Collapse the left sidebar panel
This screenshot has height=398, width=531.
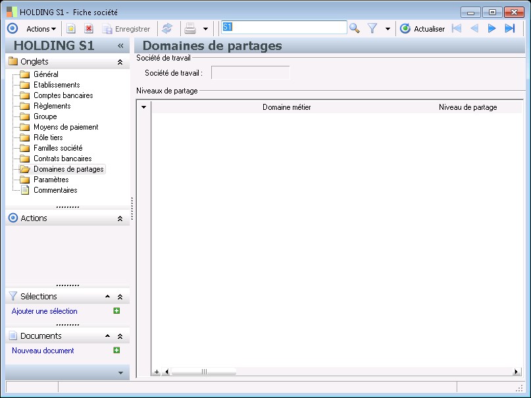coord(120,46)
